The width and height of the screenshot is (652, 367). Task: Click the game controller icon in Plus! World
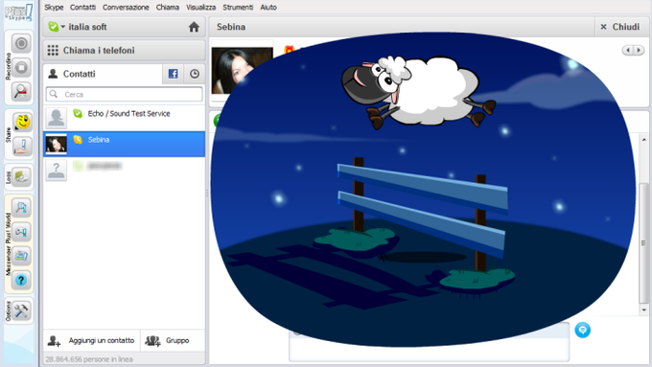[x=21, y=232]
